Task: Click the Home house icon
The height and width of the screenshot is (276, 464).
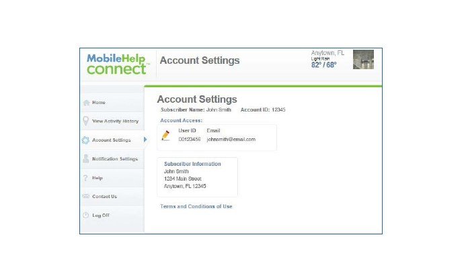Action: 86,103
